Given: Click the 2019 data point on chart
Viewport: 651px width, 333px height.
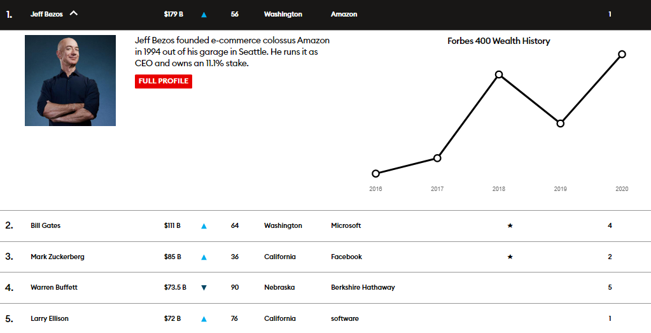Looking at the screenshot, I should click(x=560, y=124).
